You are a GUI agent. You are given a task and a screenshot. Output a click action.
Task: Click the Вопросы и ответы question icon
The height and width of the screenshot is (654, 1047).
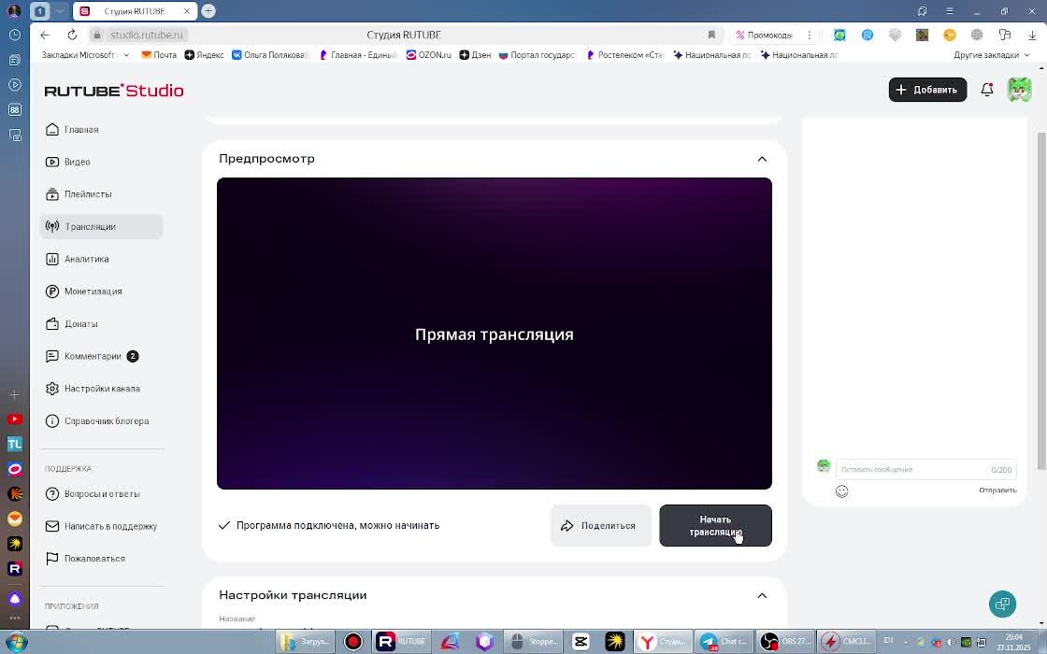[x=52, y=494]
